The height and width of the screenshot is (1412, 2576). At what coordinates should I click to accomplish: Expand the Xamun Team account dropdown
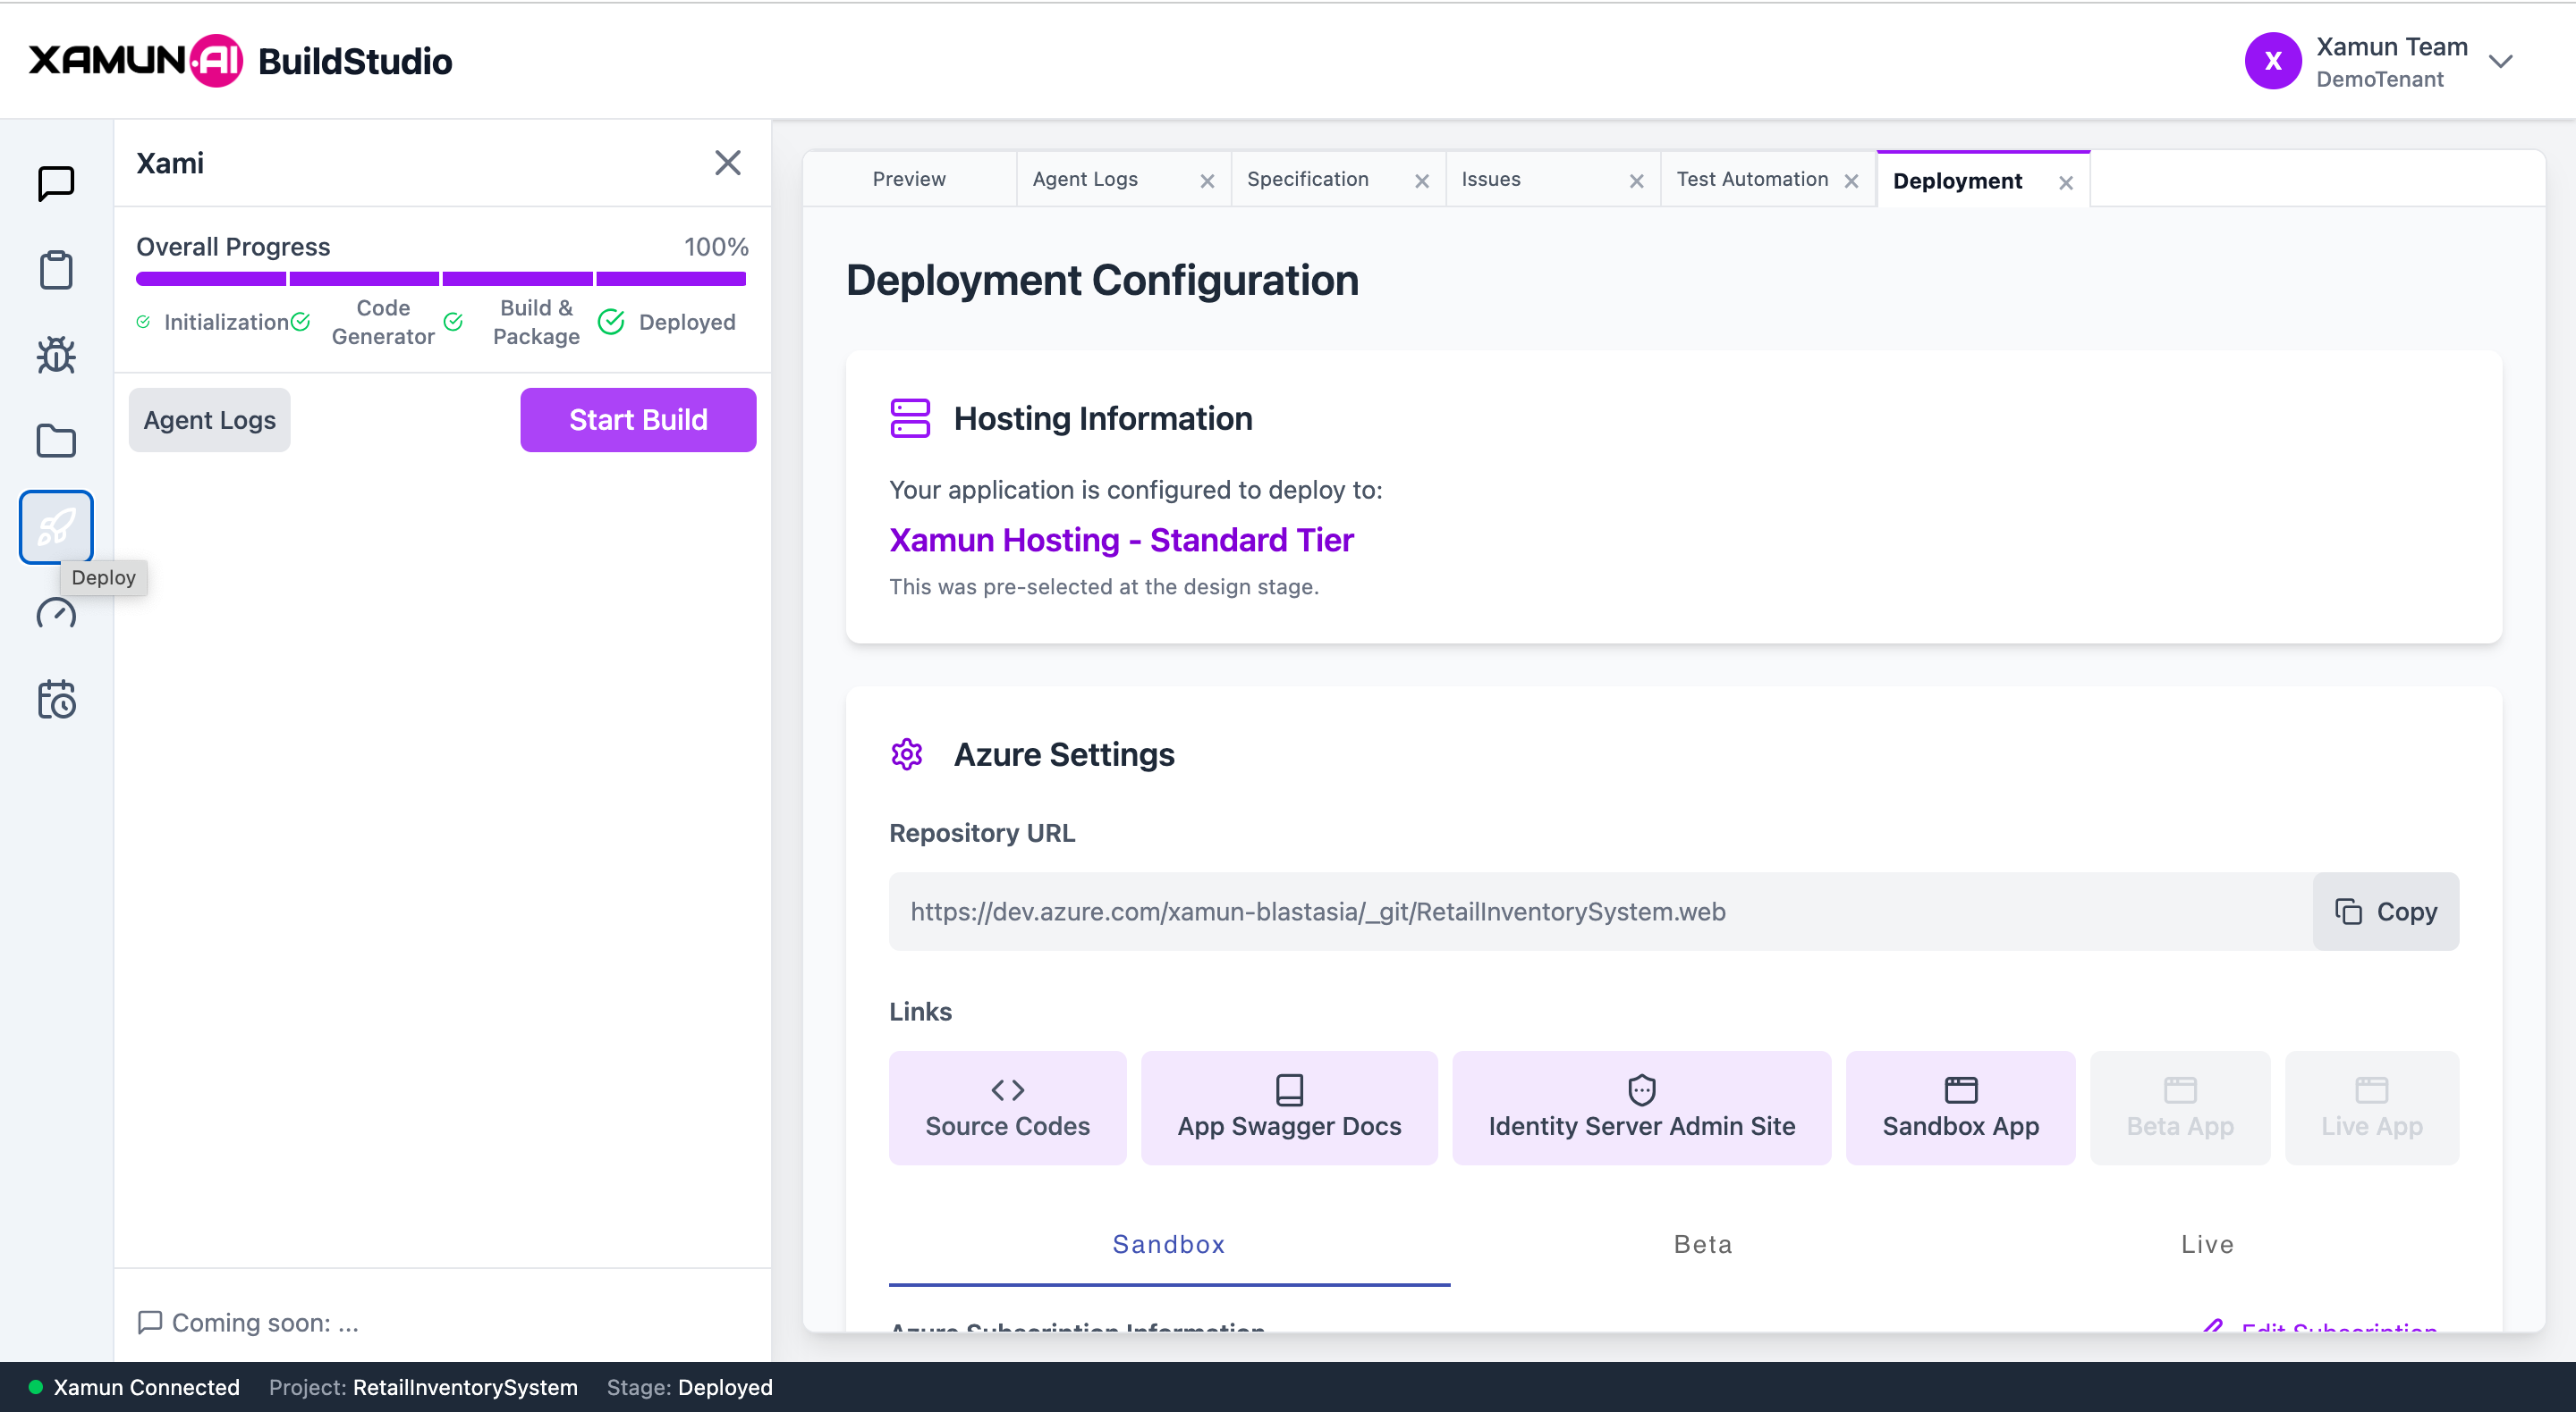click(x=2501, y=62)
